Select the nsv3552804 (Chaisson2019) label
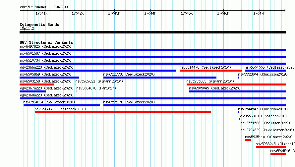The height and width of the screenshot is (167, 295). pyautogui.click(x=263, y=74)
